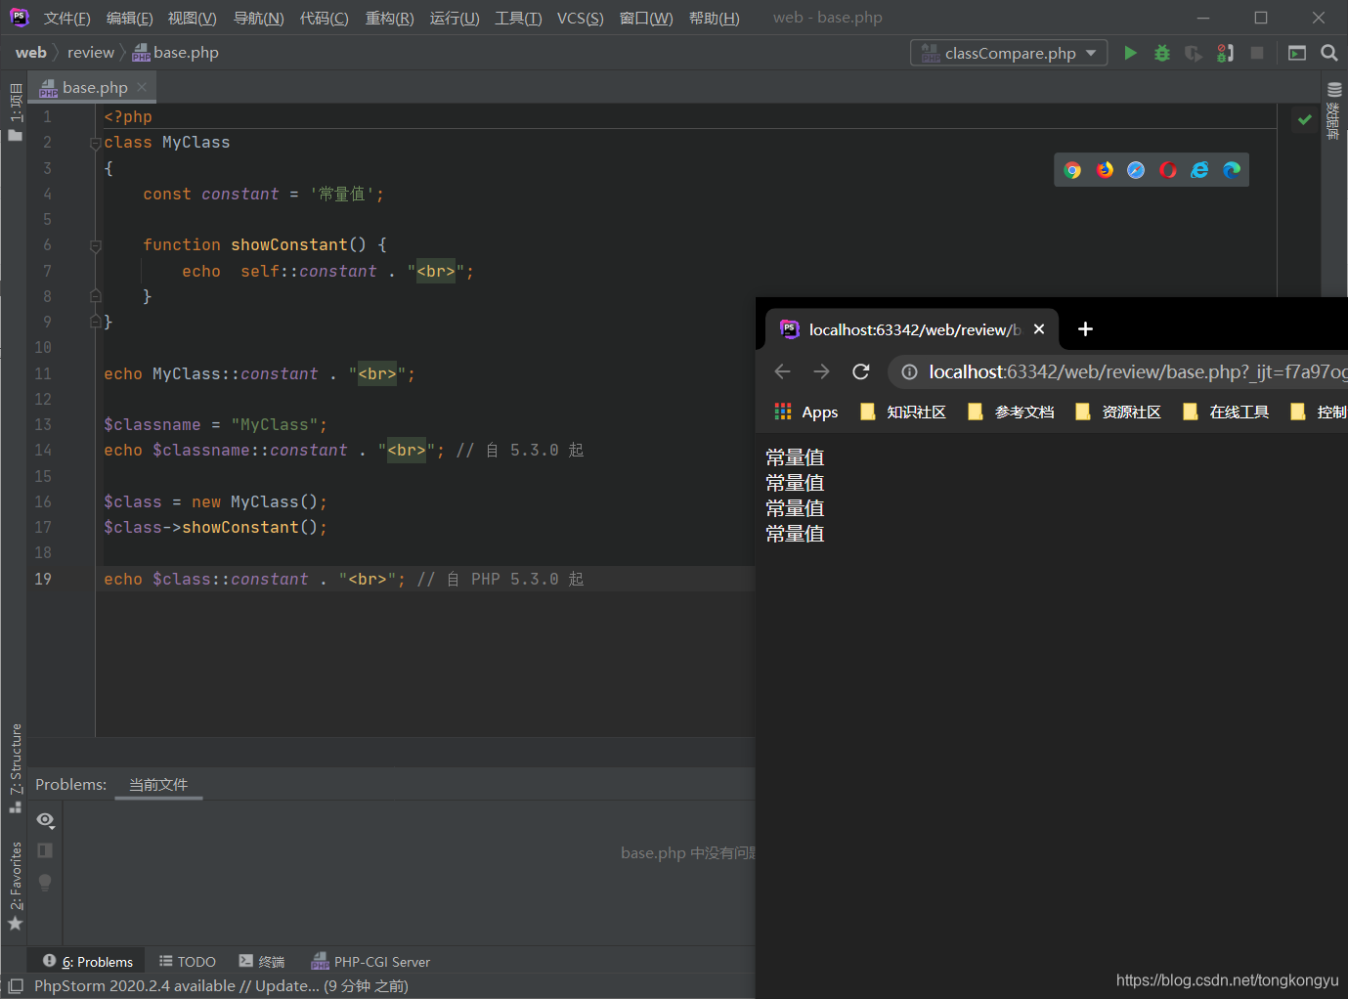Open the 帮助(H) menu
This screenshot has width=1348, height=999.
click(715, 19)
